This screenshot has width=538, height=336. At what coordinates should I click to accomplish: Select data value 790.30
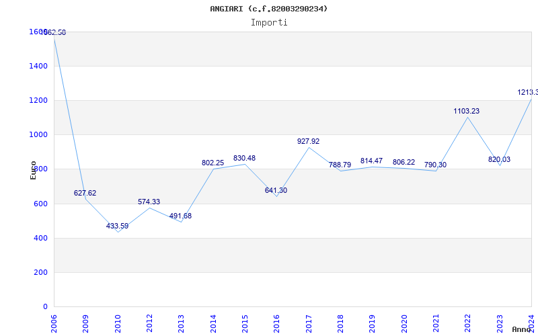click(x=435, y=165)
